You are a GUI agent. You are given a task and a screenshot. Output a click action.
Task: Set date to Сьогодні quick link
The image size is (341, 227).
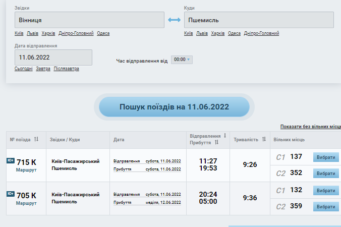coord(24,69)
